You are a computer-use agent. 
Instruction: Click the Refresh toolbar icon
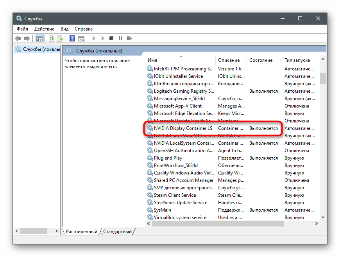tap(51, 39)
